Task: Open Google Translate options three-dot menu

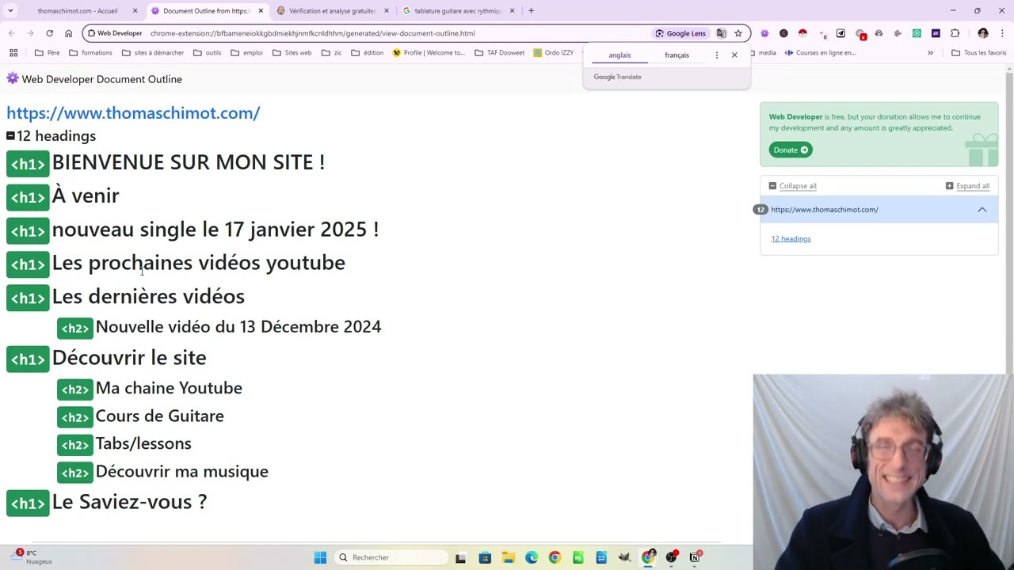Action: pyautogui.click(x=717, y=55)
